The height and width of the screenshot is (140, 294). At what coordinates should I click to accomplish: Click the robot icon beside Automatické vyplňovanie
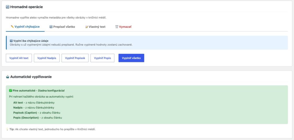pos(8,77)
